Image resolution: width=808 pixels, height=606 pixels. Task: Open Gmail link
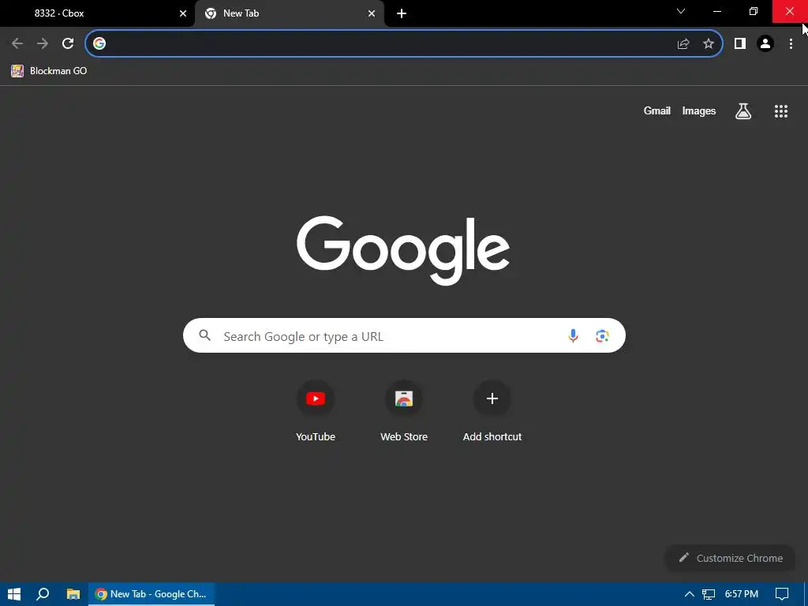pos(657,110)
